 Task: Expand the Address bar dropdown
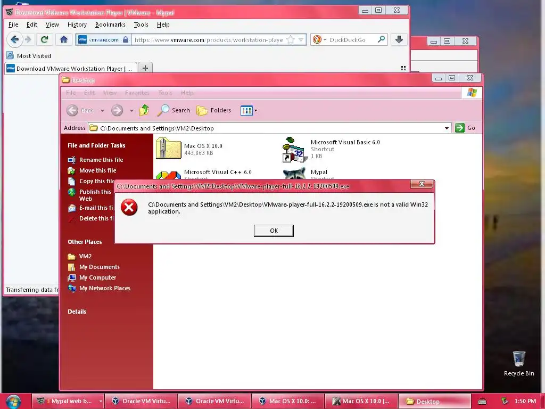tap(447, 128)
